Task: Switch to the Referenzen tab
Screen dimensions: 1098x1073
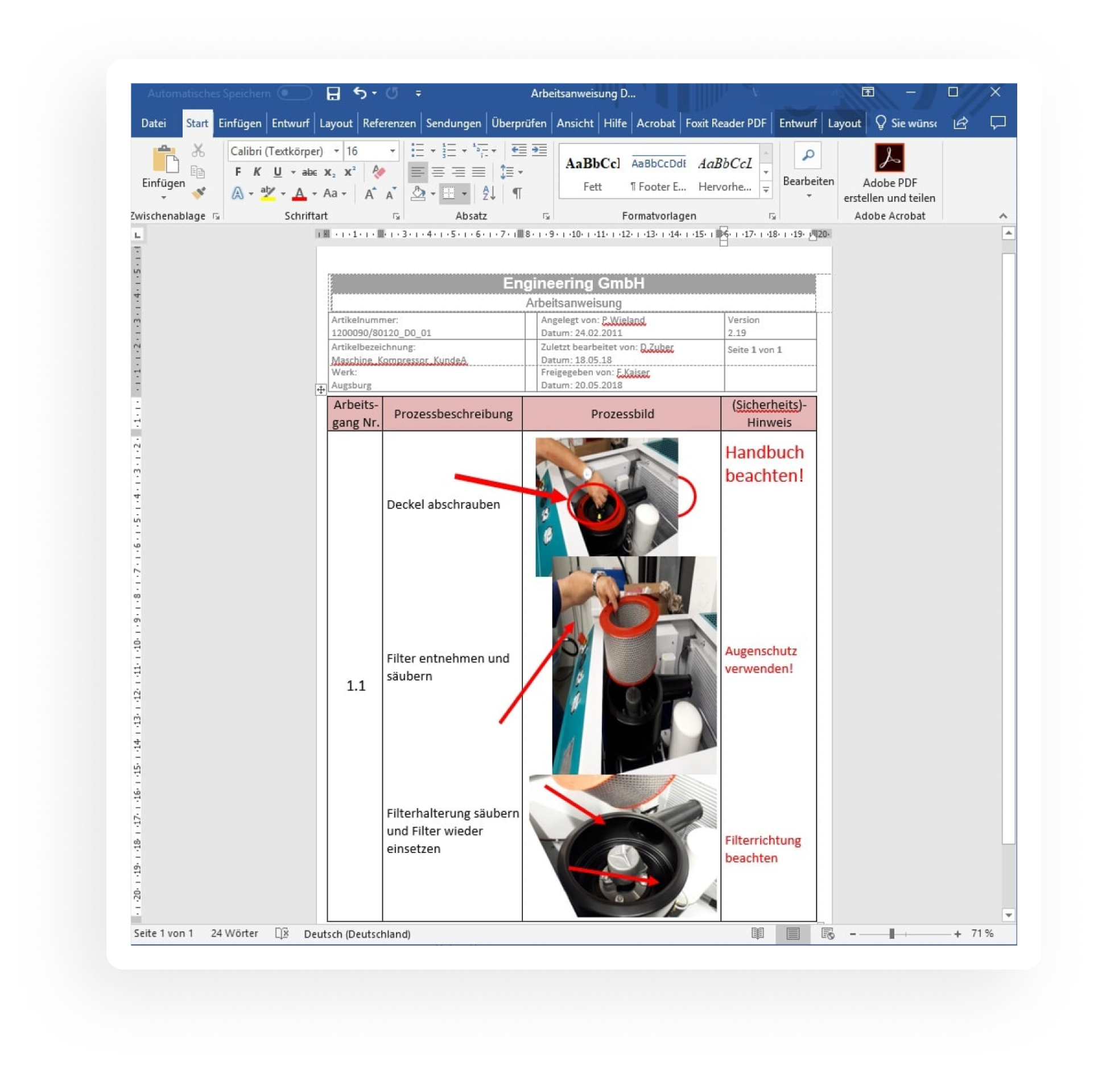Action: click(389, 123)
